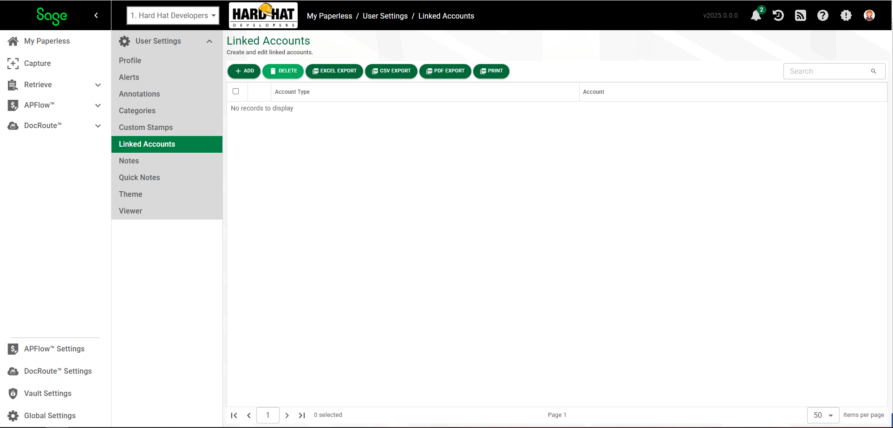
Task: Click the PRINT button
Action: click(491, 71)
